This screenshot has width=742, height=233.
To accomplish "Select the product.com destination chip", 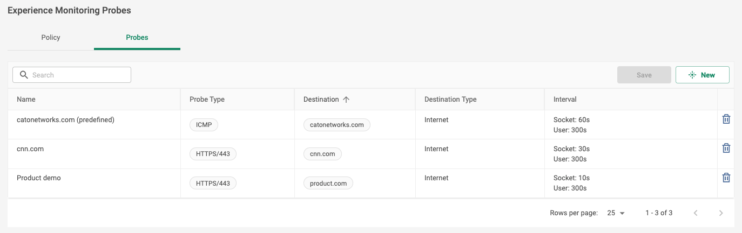I will pyautogui.click(x=328, y=183).
